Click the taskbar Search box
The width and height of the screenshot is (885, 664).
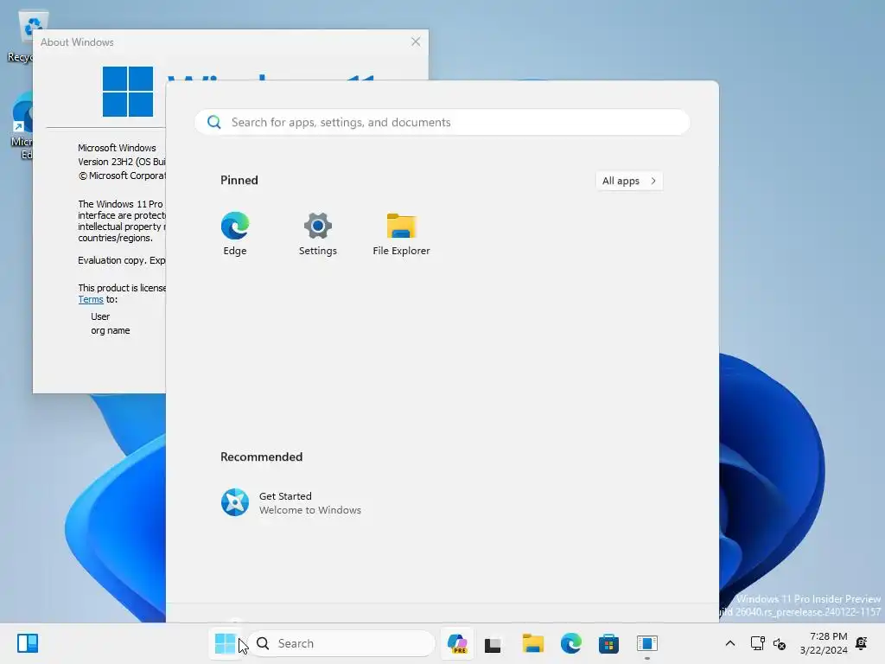click(342, 643)
